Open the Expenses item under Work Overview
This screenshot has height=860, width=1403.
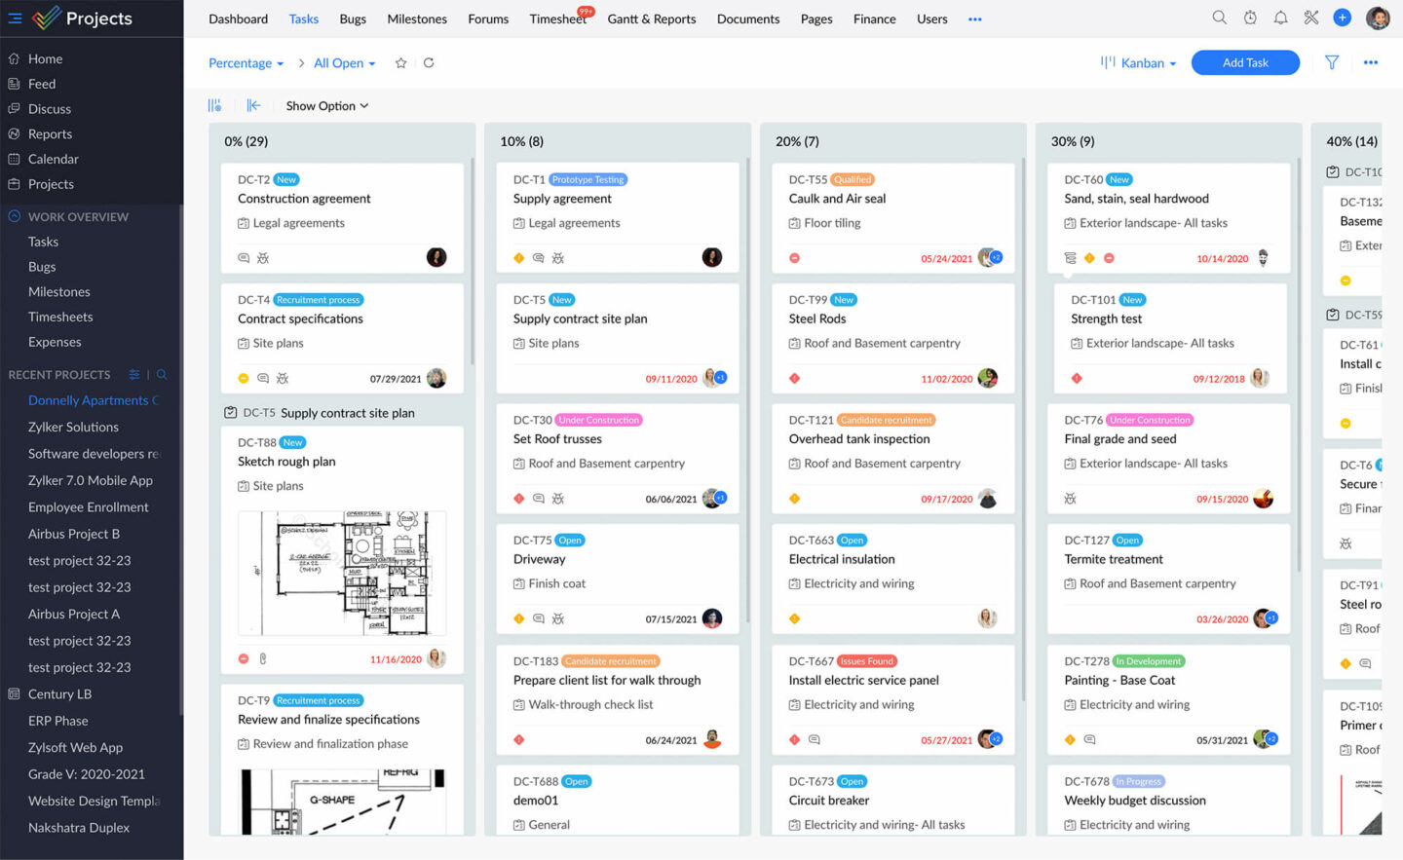click(55, 342)
